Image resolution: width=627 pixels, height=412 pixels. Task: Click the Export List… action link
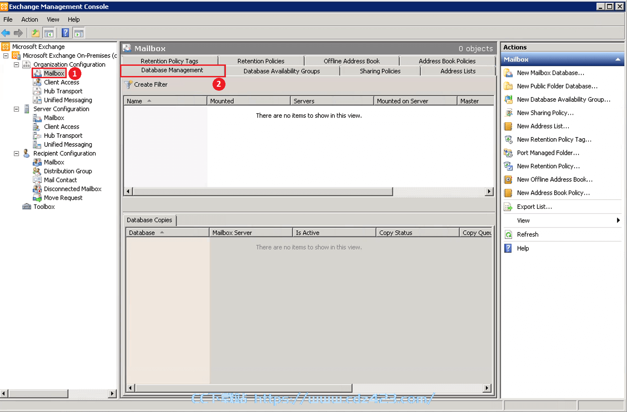coord(535,207)
